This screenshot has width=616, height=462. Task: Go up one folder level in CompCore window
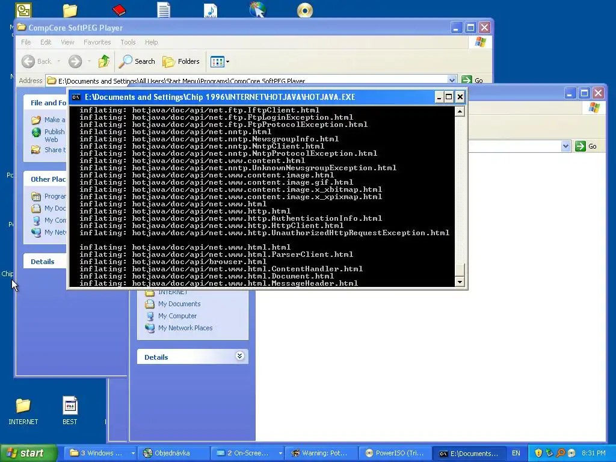104,61
